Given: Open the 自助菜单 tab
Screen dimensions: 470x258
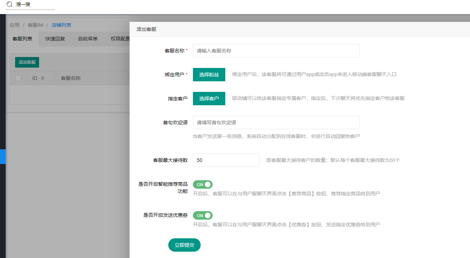Looking at the screenshot, I should 88,39.
